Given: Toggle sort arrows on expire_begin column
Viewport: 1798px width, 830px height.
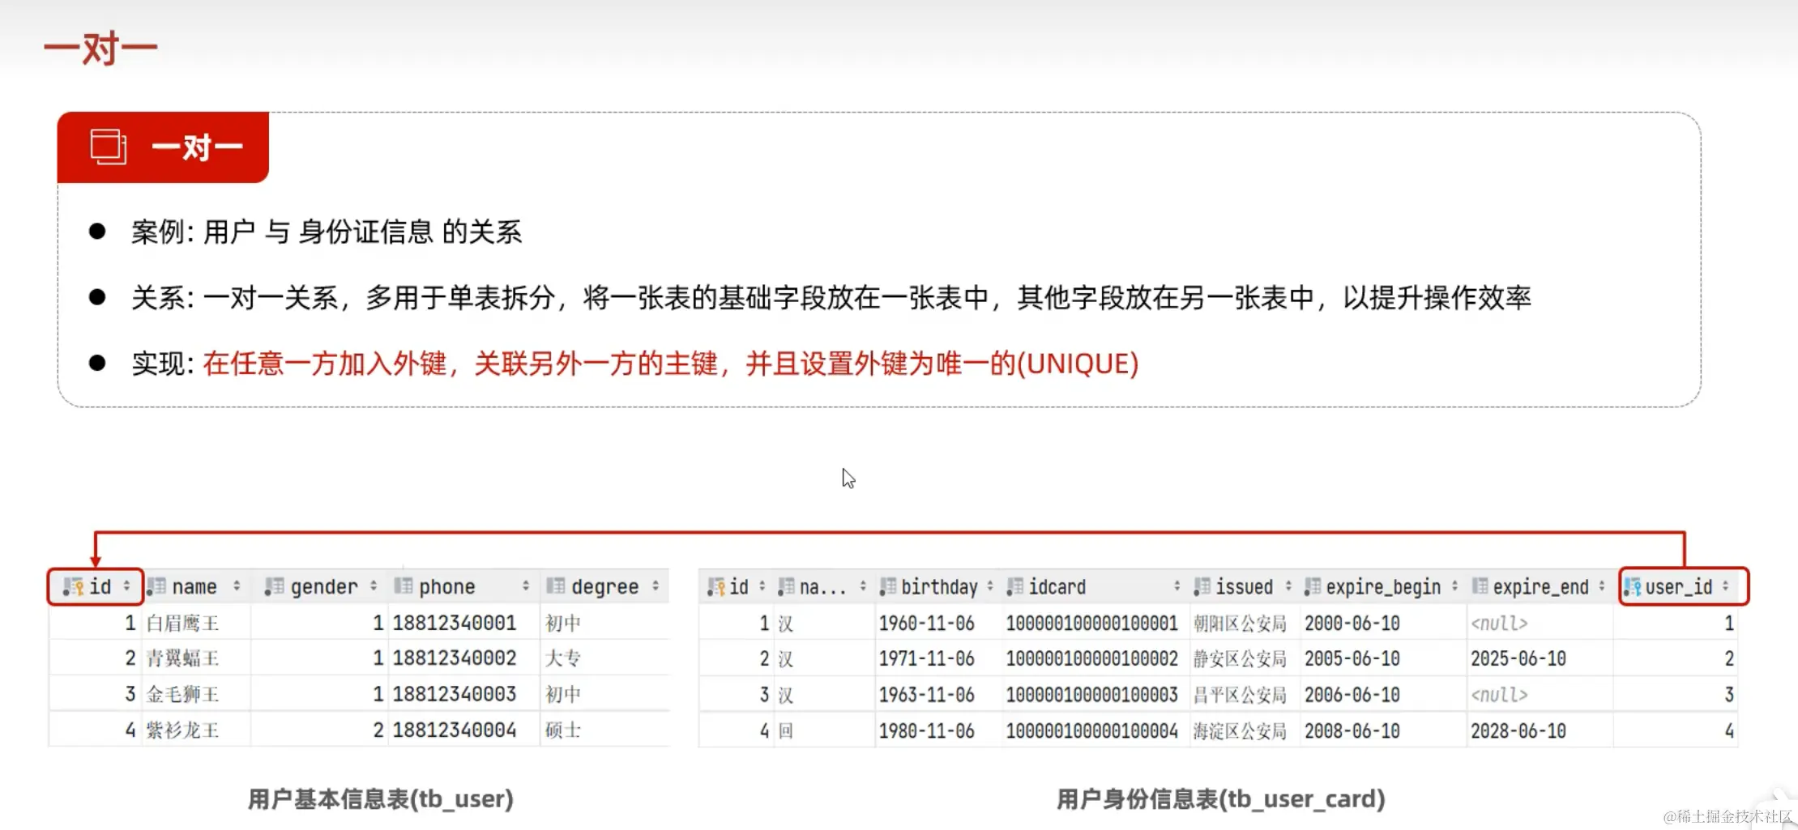Looking at the screenshot, I should tap(1455, 585).
